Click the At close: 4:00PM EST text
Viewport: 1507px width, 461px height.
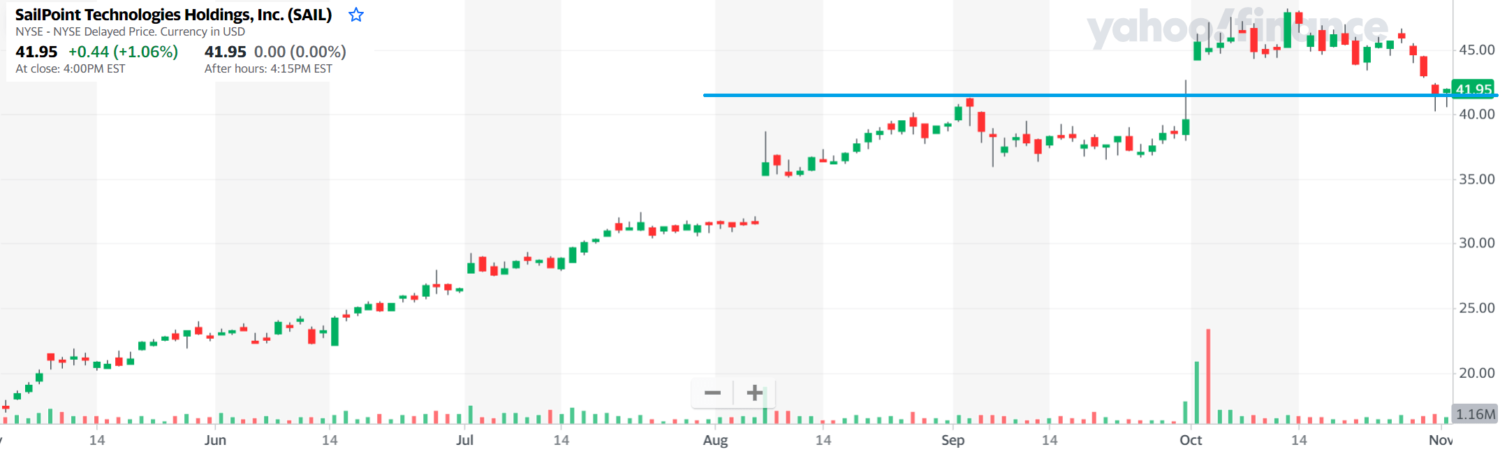point(71,68)
